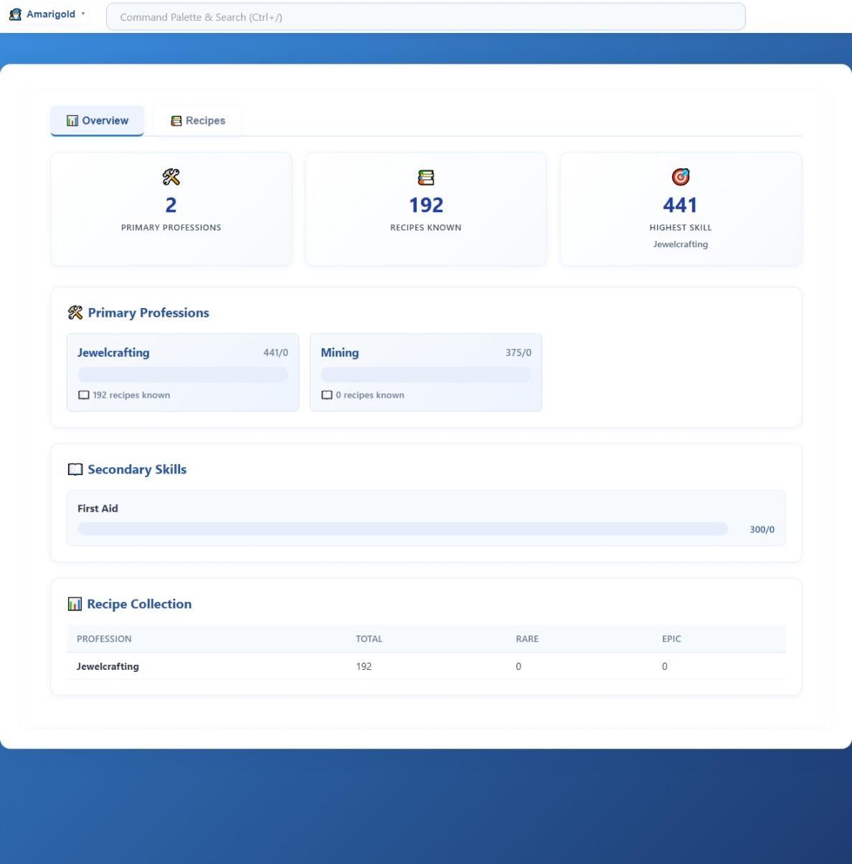Click the tools icon beside Primary Professions heading

[75, 312]
